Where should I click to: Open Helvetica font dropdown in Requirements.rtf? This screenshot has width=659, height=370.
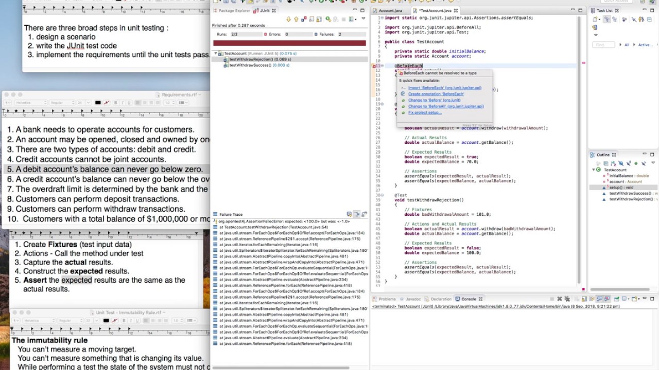pyautogui.click(x=31, y=103)
